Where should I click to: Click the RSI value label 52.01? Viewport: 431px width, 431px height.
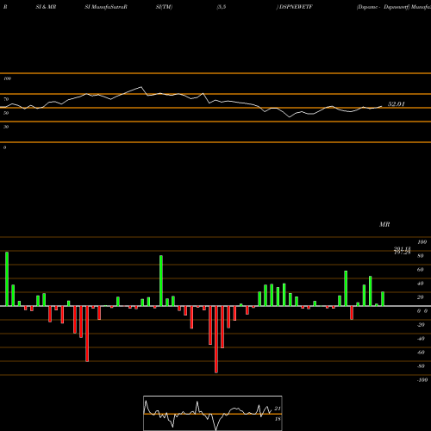[x=396, y=104]
